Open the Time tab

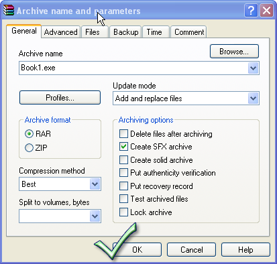(x=156, y=32)
